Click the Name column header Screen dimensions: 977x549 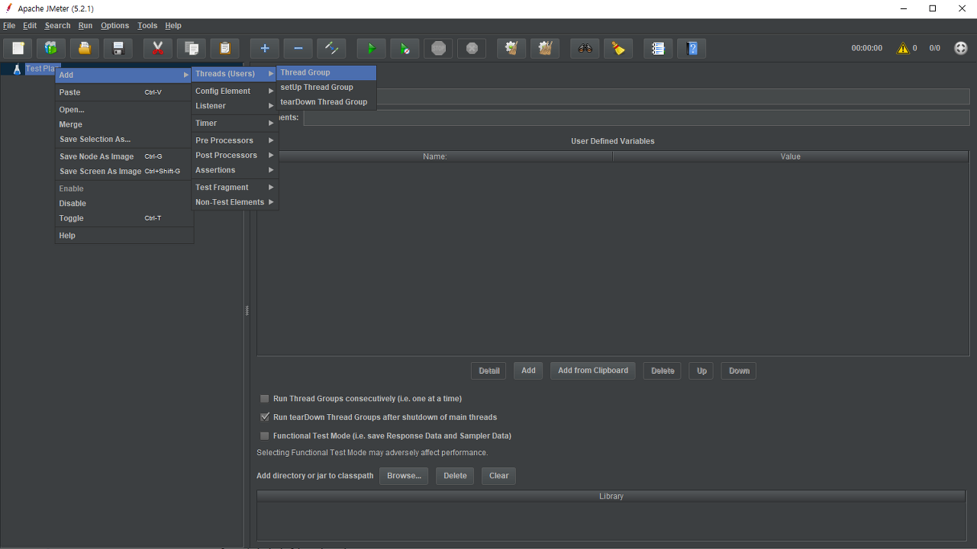435,156
